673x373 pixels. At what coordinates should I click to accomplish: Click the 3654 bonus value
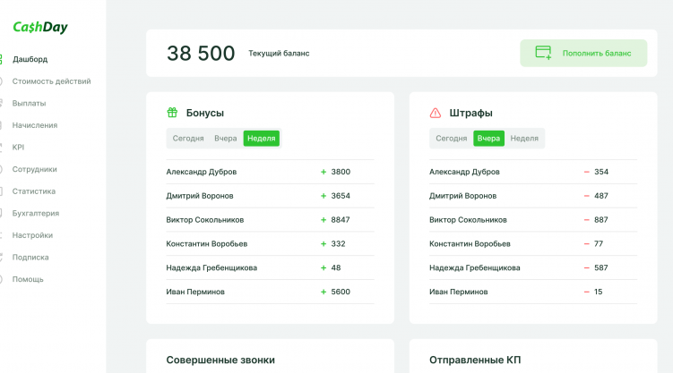[341, 196]
